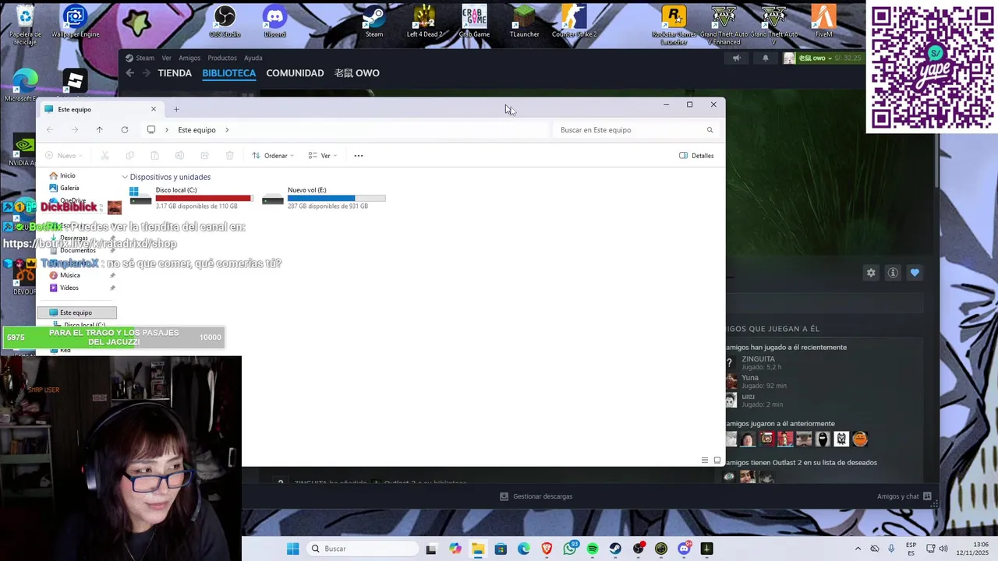This screenshot has height=561, width=998.
Task: Open Spotify from the taskbar
Action: pyautogui.click(x=593, y=549)
